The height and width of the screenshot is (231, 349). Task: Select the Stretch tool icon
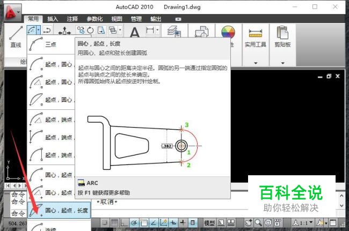point(101,30)
